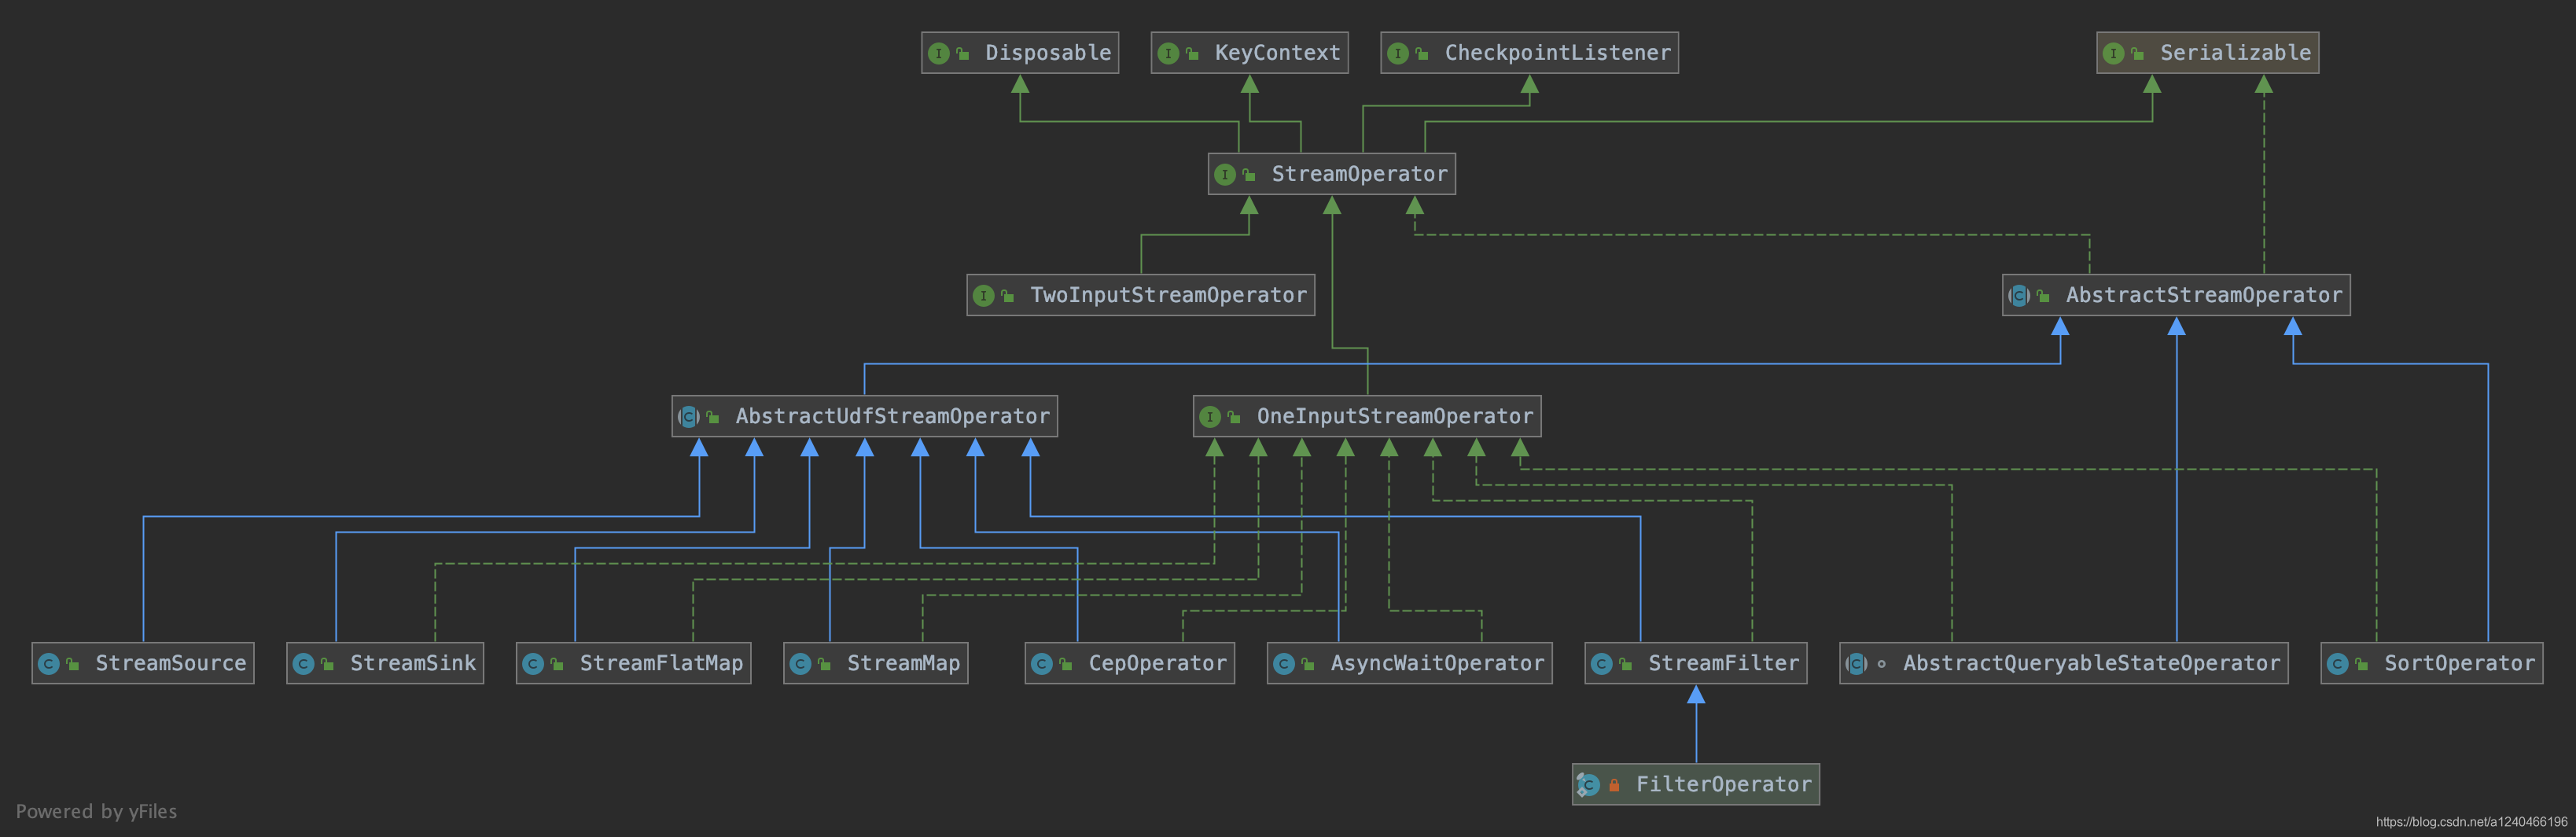Click package-private dot icon on AbstractQueryableStateOperator
Screen dimensions: 2576x837
(1881, 664)
